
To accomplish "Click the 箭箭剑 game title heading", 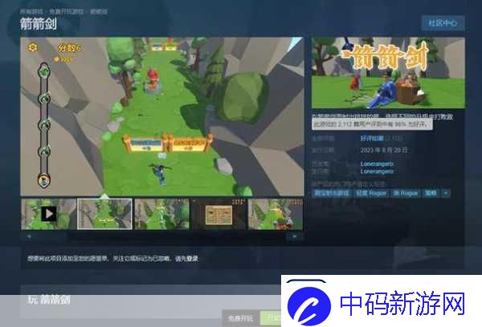I will click(x=39, y=24).
